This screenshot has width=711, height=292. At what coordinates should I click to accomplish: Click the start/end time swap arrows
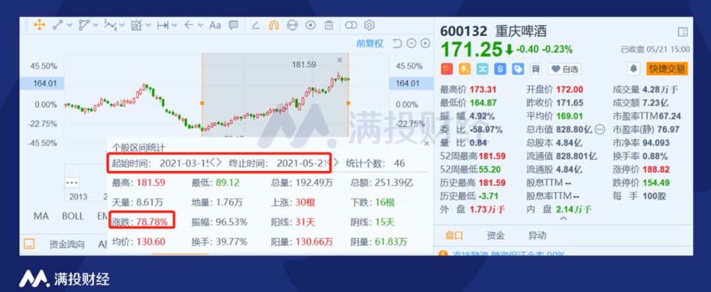[217, 162]
